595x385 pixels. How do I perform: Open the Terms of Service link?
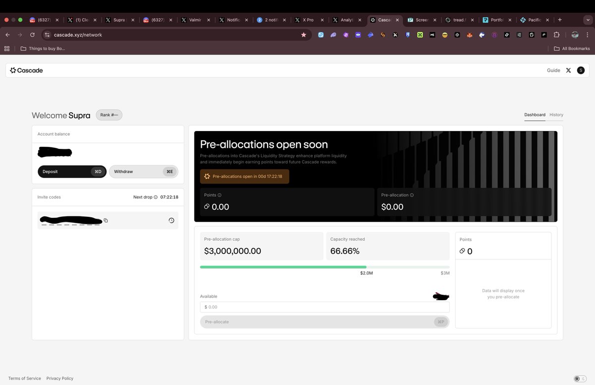click(25, 379)
